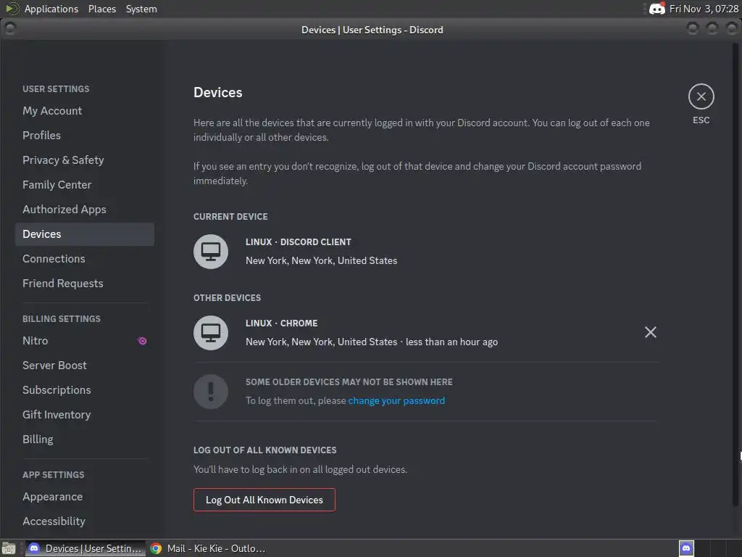Click the LINUX · CHROME device label
Screen dimensions: 742x557
[x=282, y=323]
